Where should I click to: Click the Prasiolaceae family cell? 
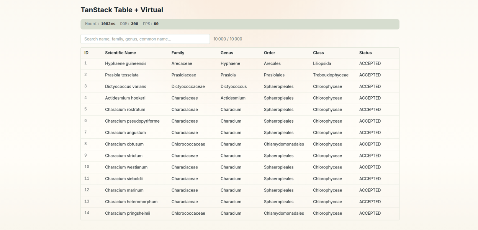click(184, 75)
